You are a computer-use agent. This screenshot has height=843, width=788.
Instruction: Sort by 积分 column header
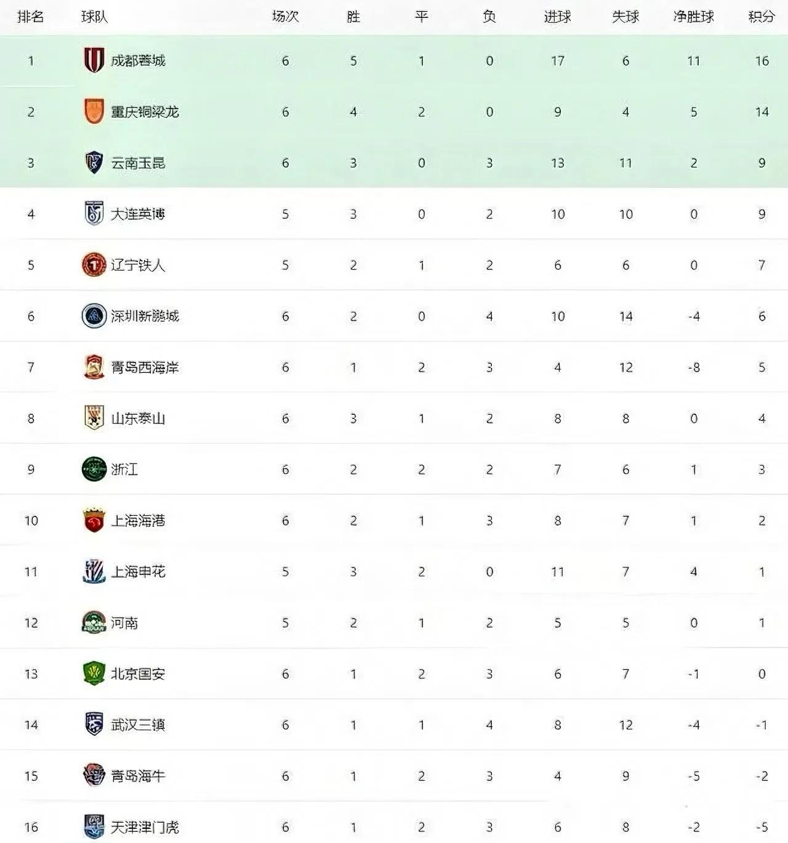coord(762,17)
